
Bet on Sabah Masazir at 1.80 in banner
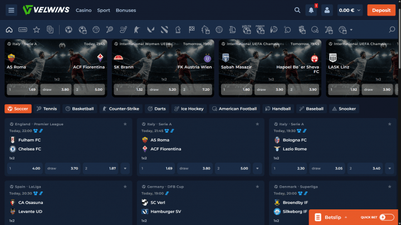[x=237, y=90]
